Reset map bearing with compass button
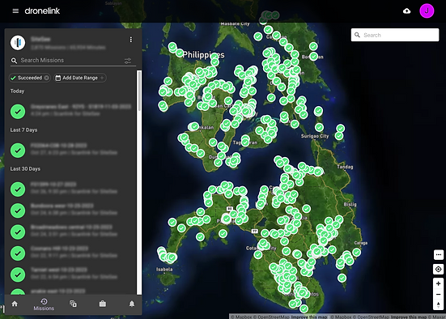 pyautogui.click(x=439, y=304)
